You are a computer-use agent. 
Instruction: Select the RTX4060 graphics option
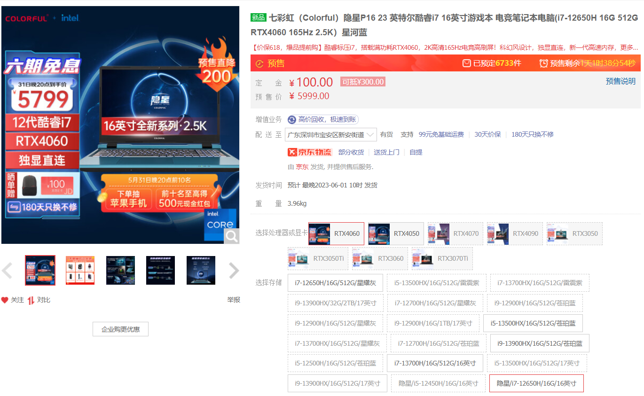pyautogui.click(x=336, y=233)
